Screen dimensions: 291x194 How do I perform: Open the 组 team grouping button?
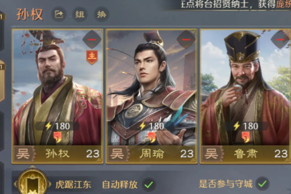point(80,14)
